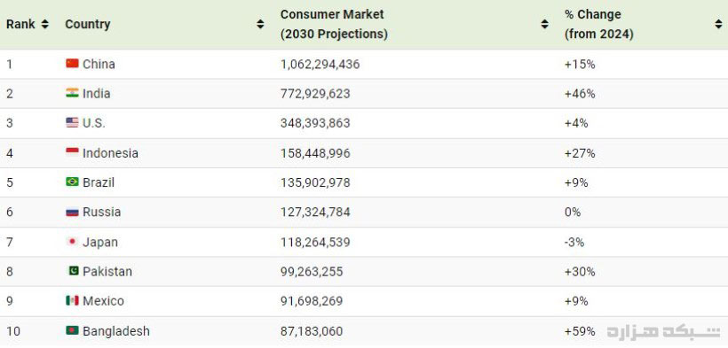Image resolution: width=728 pixels, height=348 pixels.
Task: Select the Consumer Market column header
Action: click(334, 24)
